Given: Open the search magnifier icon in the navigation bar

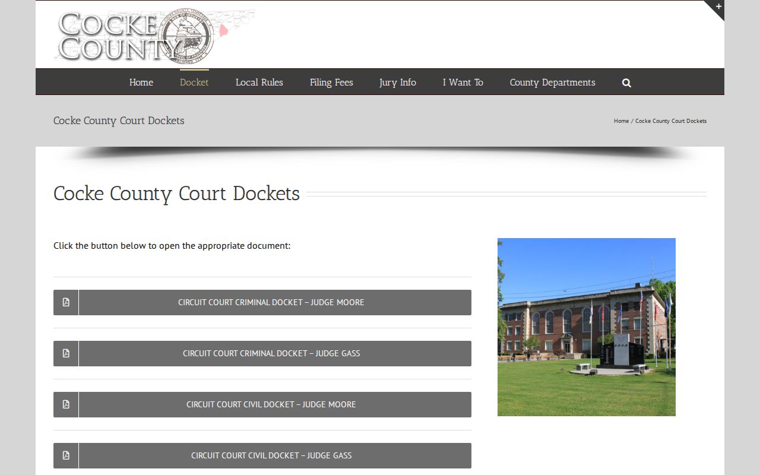Looking at the screenshot, I should (x=626, y=83).
